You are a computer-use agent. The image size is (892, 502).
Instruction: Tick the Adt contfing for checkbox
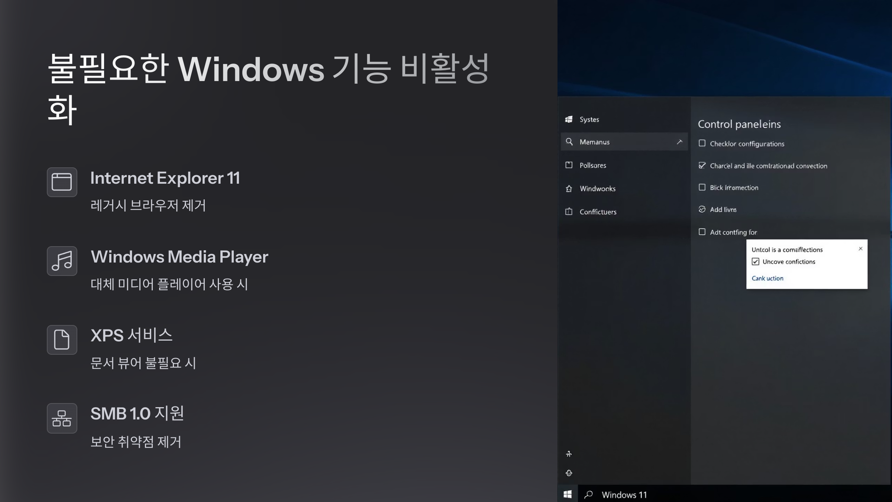pos(702,232)
